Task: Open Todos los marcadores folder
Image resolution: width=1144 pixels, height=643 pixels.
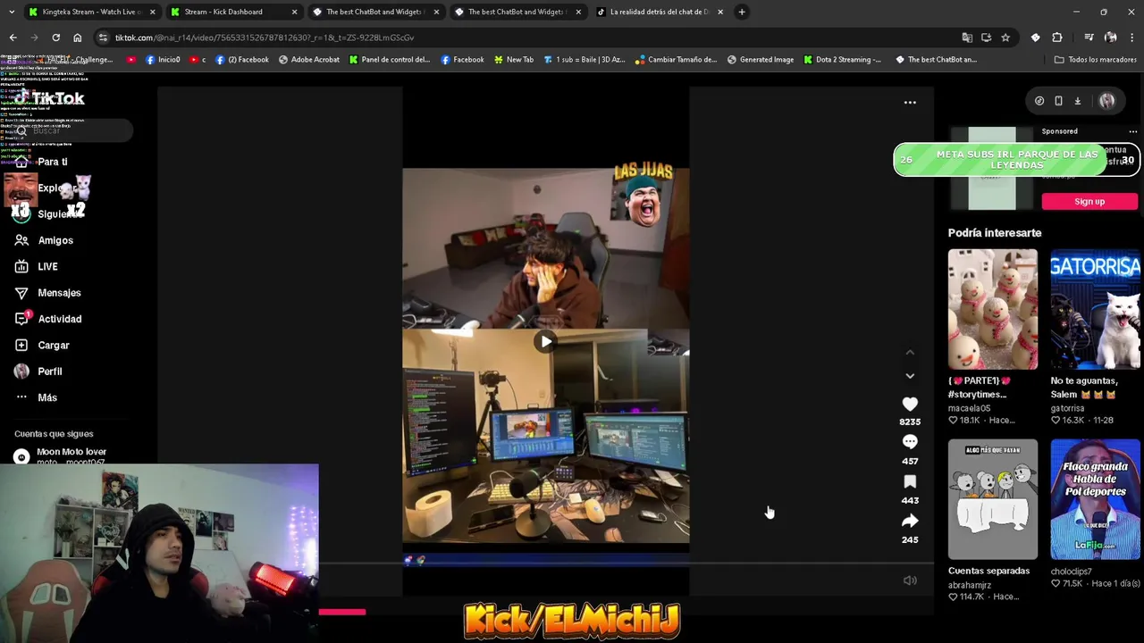Action: pyautogui.click(x=1096, y=60)
